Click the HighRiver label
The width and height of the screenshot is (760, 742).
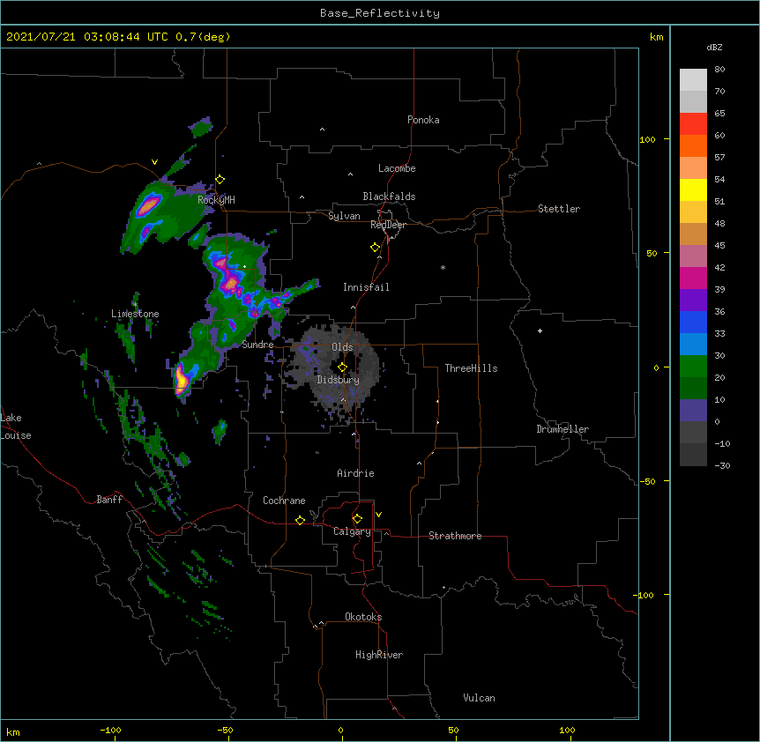(379, 655)
